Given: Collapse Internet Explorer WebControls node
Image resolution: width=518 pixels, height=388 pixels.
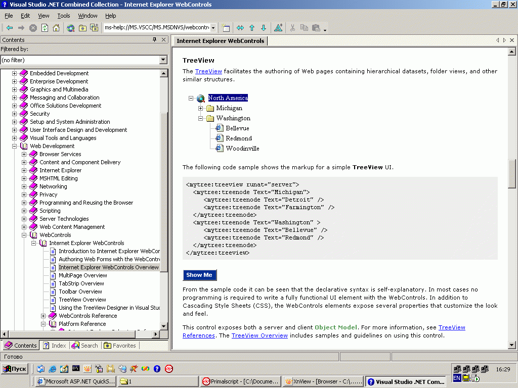Looking at the screenshot, I should 34,243.
